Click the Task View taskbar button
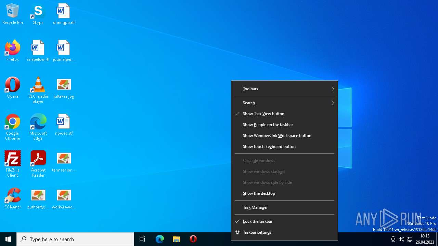438x246 pixels. pyautogui.click(x=142, y=239)
